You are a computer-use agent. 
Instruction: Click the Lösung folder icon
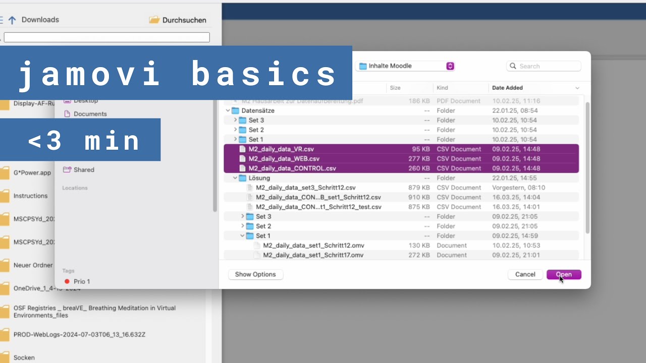[242, 178]
